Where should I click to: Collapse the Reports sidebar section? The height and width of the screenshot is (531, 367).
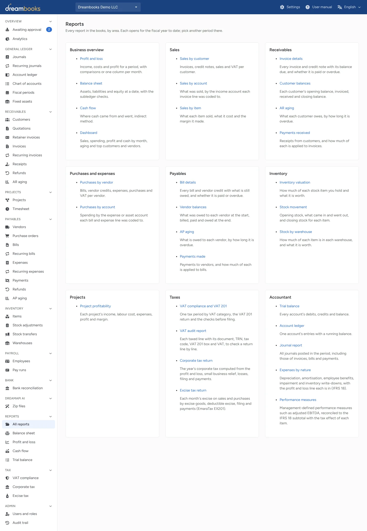[x=50, y=416]
